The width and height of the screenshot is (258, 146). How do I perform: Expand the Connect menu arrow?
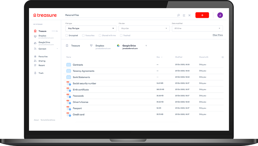click(57, 49)
